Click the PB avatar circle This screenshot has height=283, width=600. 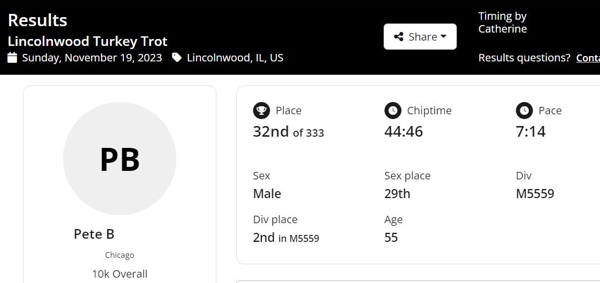[x=119, y=159]
